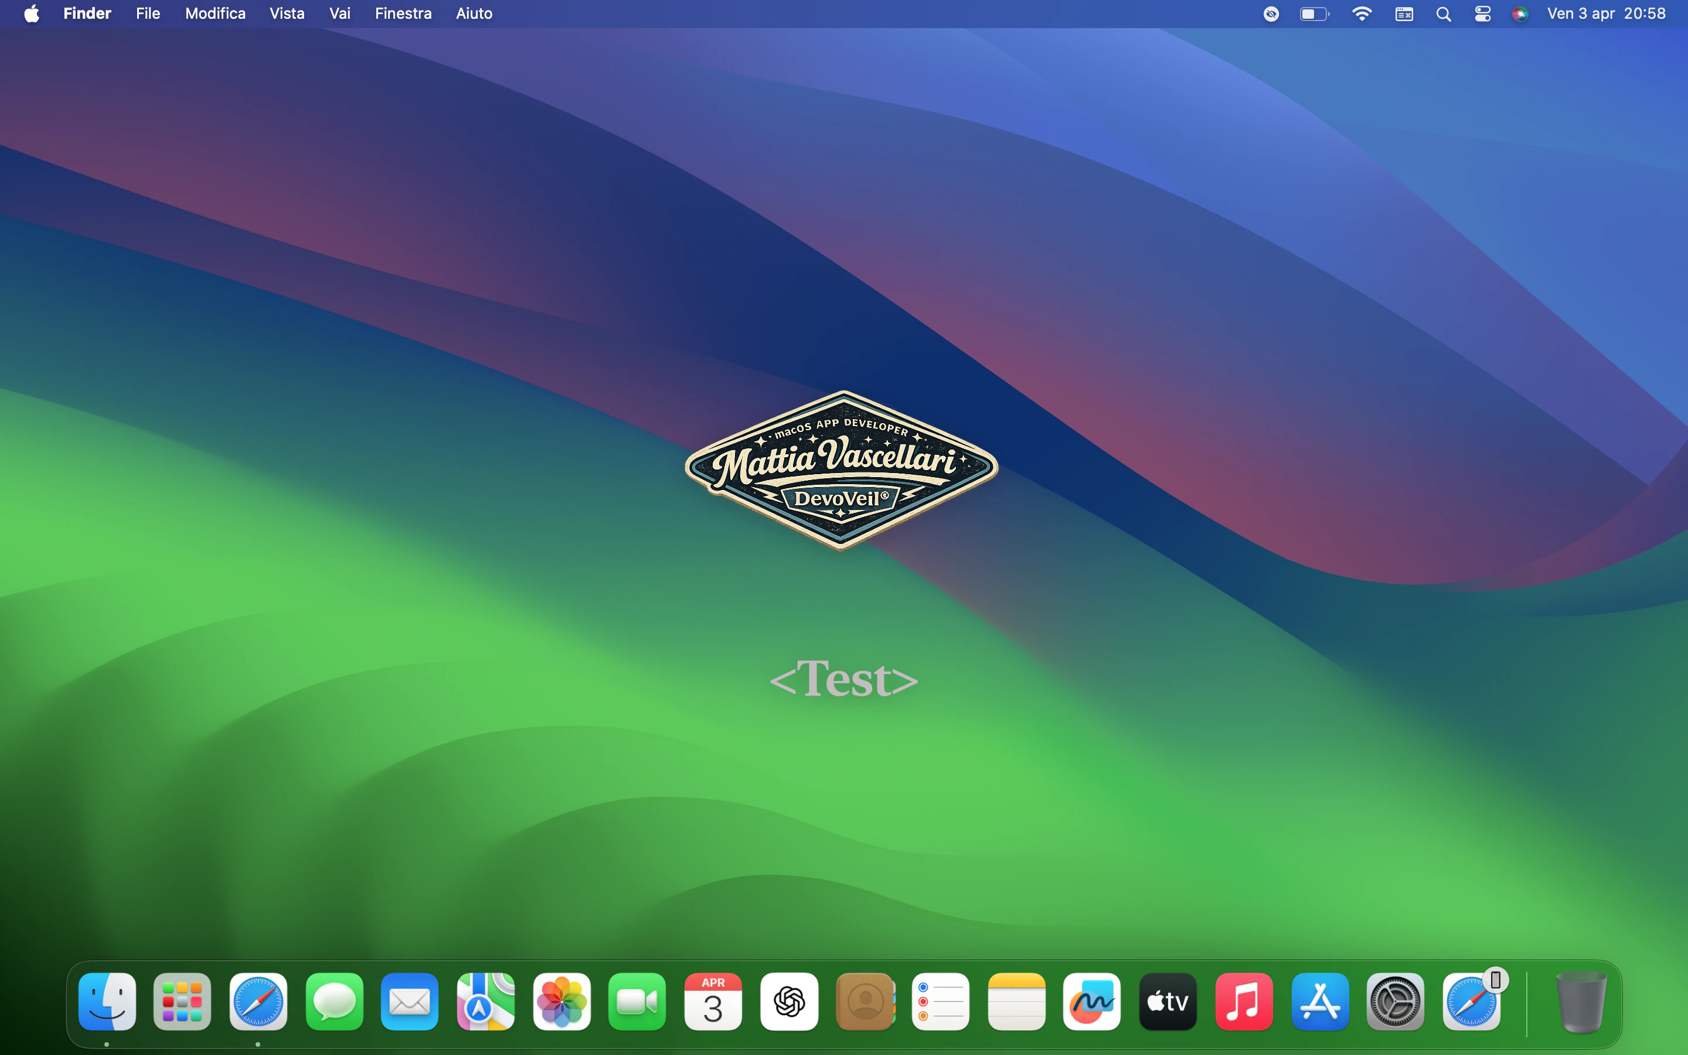Open the Maps app icon

tap(485, 1002)
